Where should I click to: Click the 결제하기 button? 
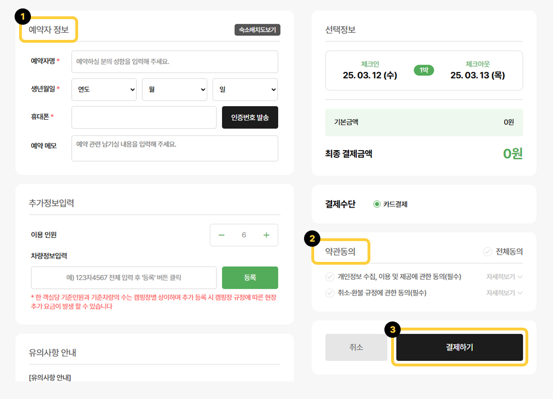coord(459,347)
